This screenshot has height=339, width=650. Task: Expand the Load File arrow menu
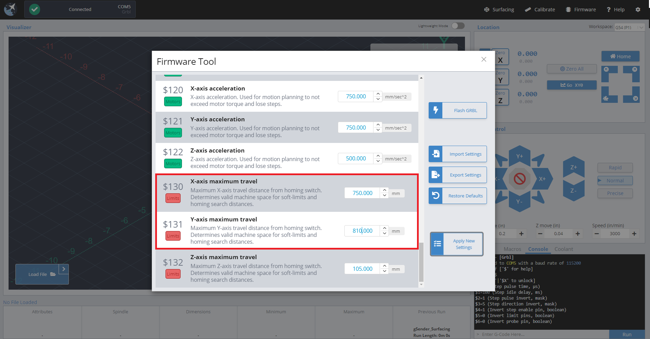pyautogui.click(x=64, y=269)
